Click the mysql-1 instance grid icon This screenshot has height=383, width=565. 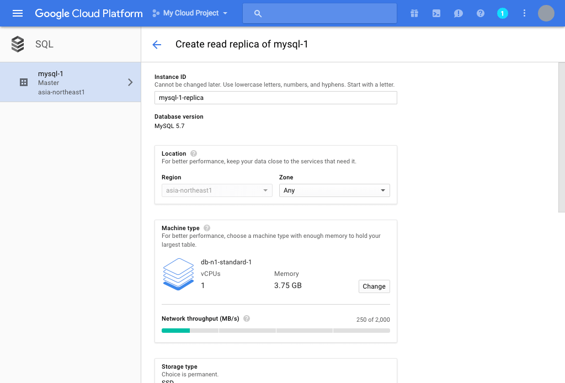24,83
